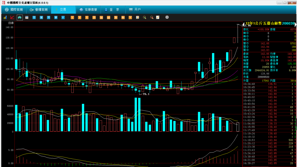
Task: Click the 買② price 142.84
Action: click(x=265, y=47)
